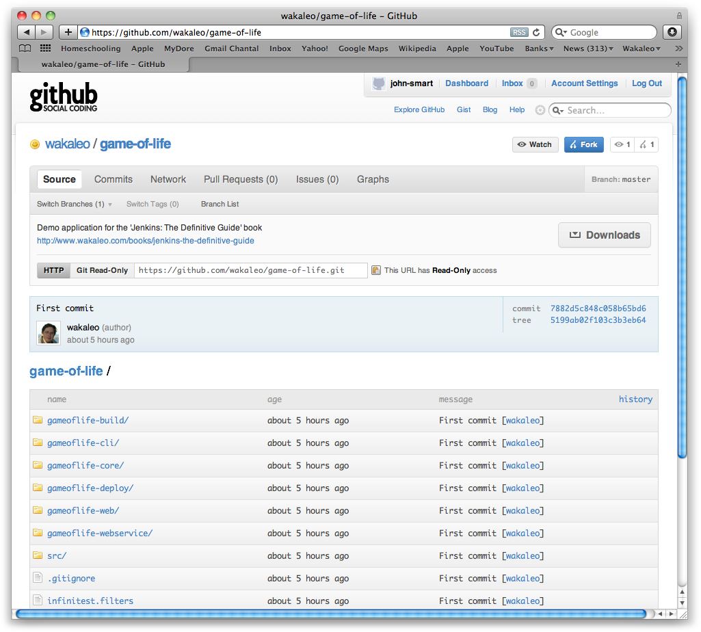
Task: Click the horizontal scrollbar thumb
Action: [331, 614]
